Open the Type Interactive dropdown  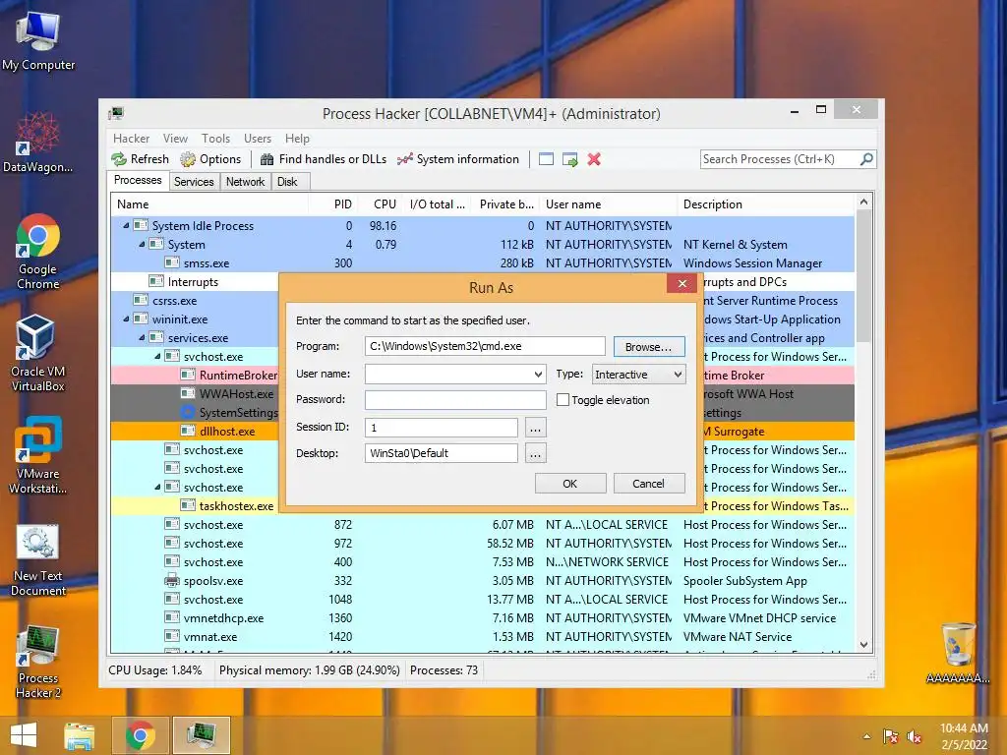point(638,375)
